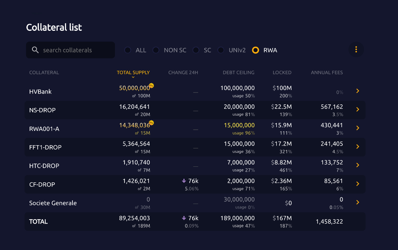
Task: Sort by ANNUAL FEES column header
Action: 327,72
